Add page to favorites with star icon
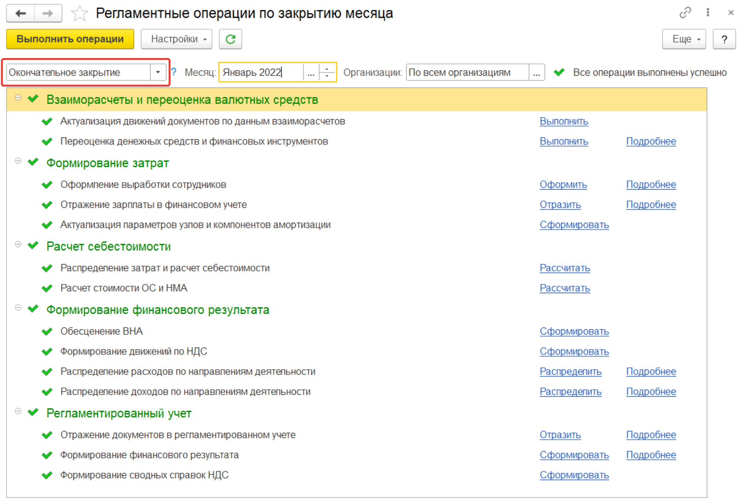 click(x=79, y=14)
